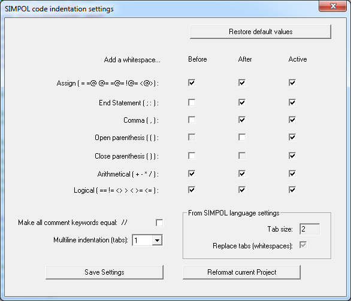Click the Arithmetical operators label

(x=128, y=174)
